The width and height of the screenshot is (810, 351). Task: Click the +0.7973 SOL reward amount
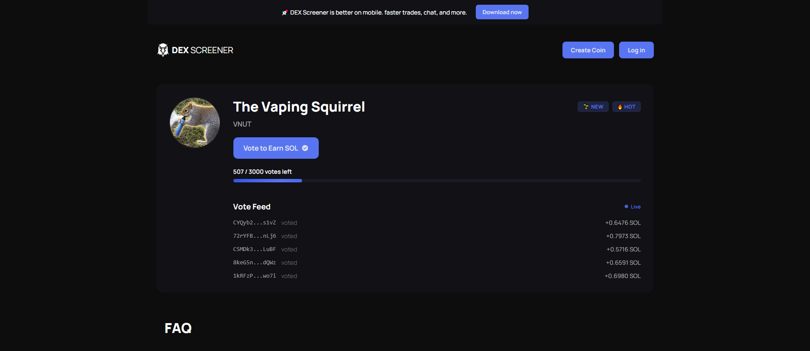[x=623, y=236]
